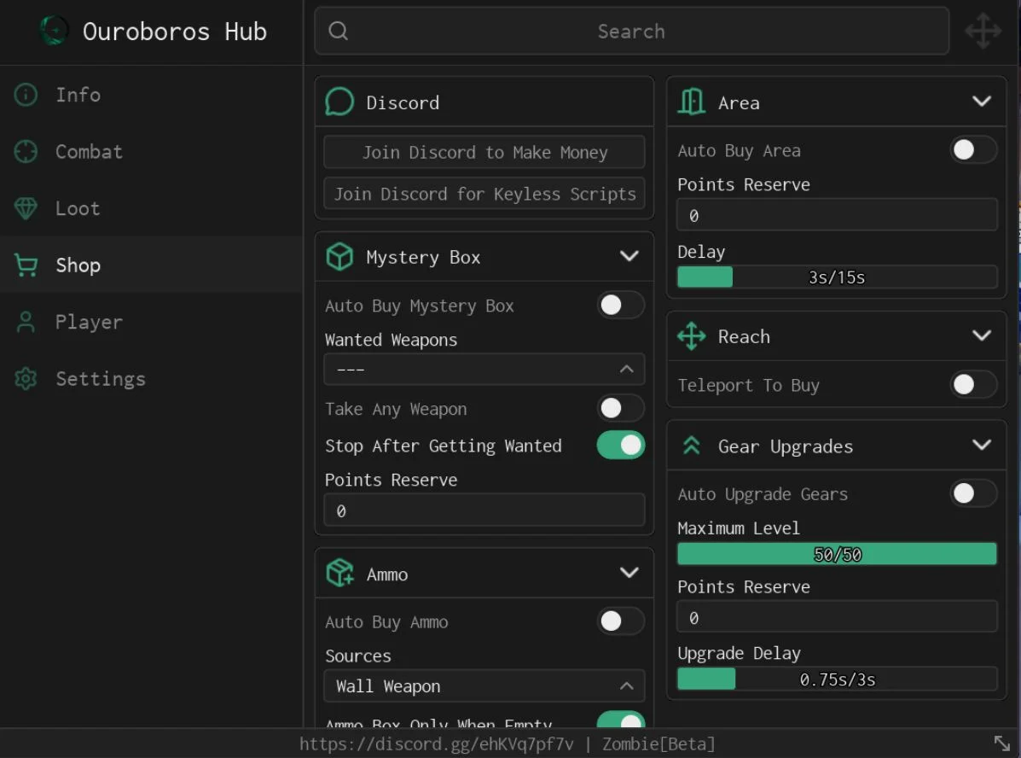This screenshot has width=1021, height=758.
Task: Switch to the Combat tab
Action: 151,151
